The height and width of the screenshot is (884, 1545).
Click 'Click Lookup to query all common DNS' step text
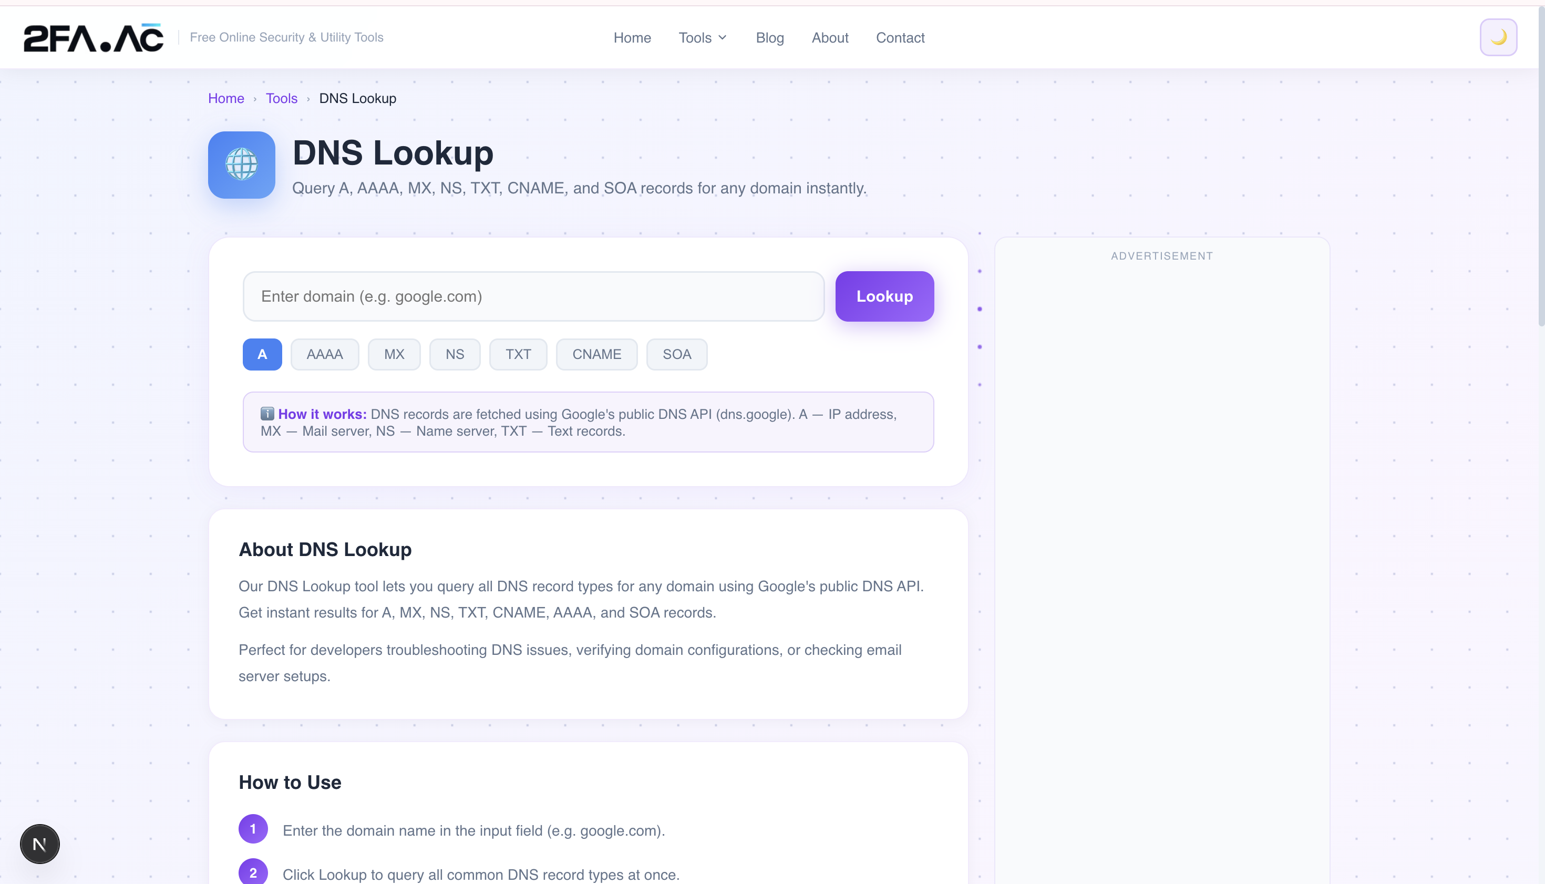pyautogui.click(x=481, y=875)
